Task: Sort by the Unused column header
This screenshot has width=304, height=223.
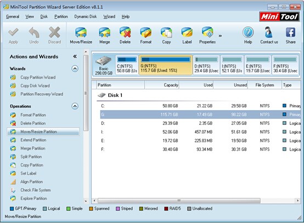Action: pyautogui.click(x=230, y=85)
